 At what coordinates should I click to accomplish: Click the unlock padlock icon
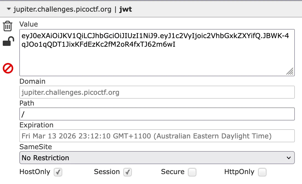[x=8, y=42]
